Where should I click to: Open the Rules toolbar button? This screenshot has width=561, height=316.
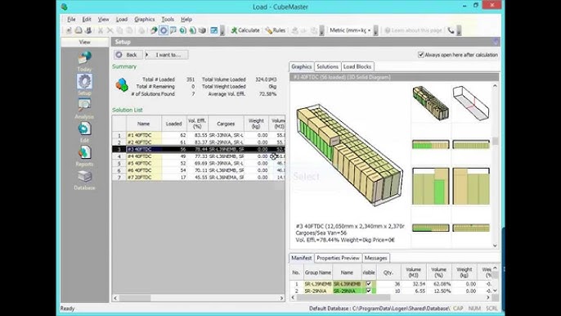click(x=275, y=30)
